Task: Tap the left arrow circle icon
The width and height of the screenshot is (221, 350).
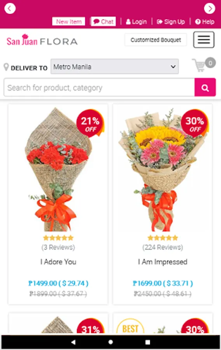Action: point(10,9)
